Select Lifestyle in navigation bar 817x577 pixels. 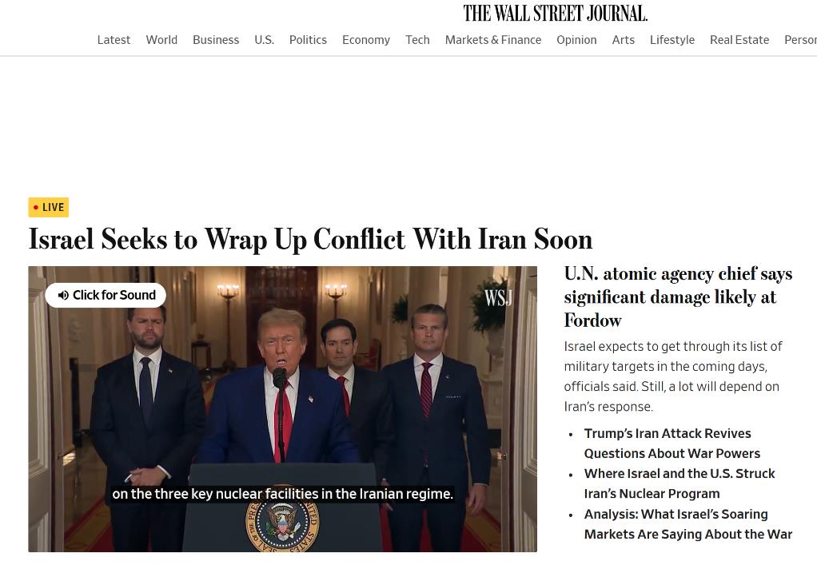pos(672,40)
